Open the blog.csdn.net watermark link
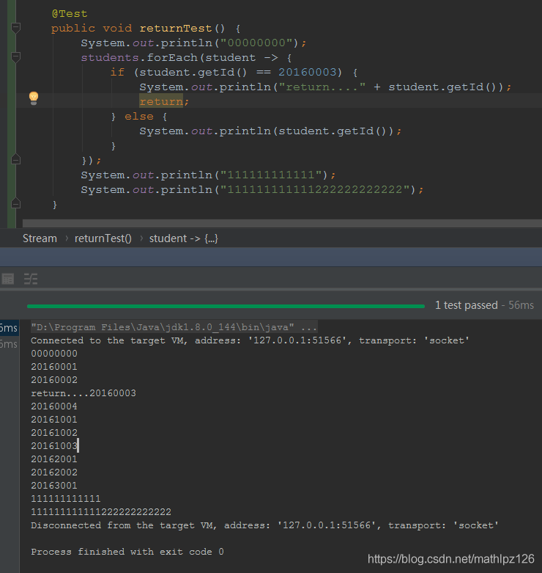This screenshot has height=573, width=542. 451,559
